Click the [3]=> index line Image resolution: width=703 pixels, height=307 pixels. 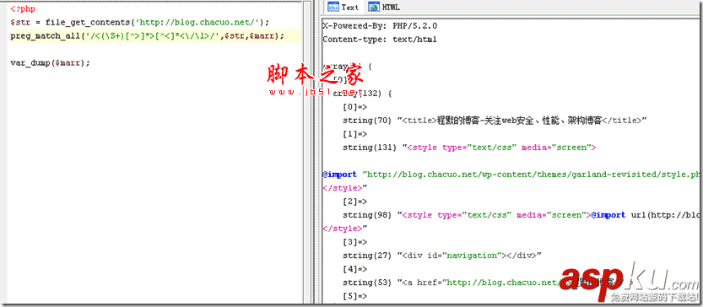click(354, 241)
